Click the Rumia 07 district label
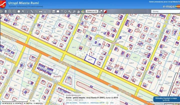The width and height of the screenshot is (180, 105). point(115,43)
